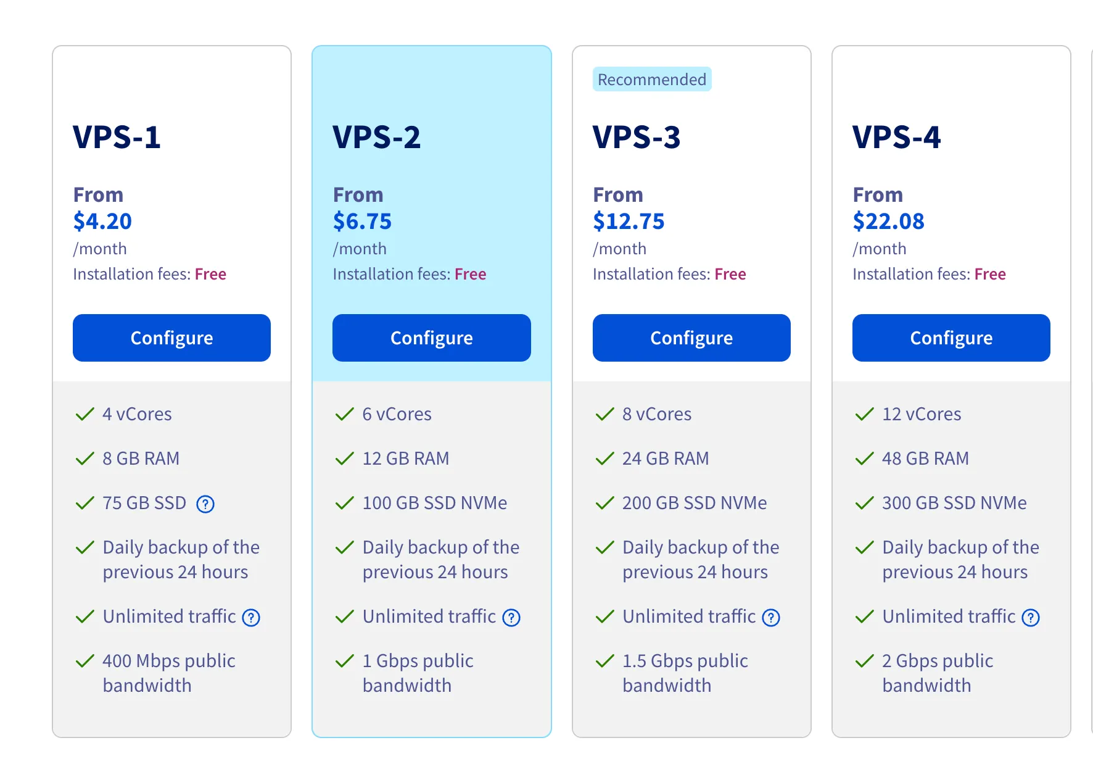Click the checkmark beside 4 vCores
1093x764 pixels.
pyautogui.click(x=84, y=414)
